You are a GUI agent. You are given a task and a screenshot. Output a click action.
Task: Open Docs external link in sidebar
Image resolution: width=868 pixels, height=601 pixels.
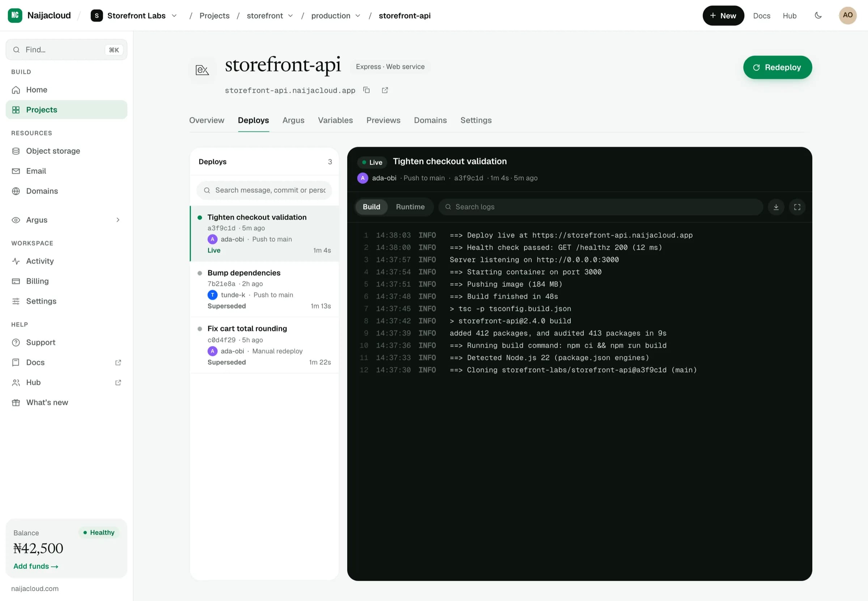[x=66, y=362]
